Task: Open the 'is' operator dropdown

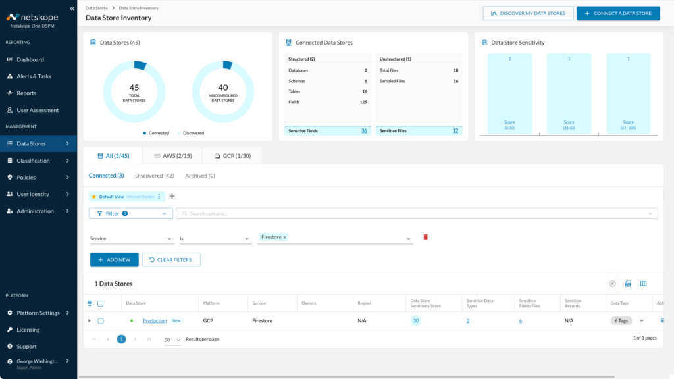Action: [x=215, y=238]
